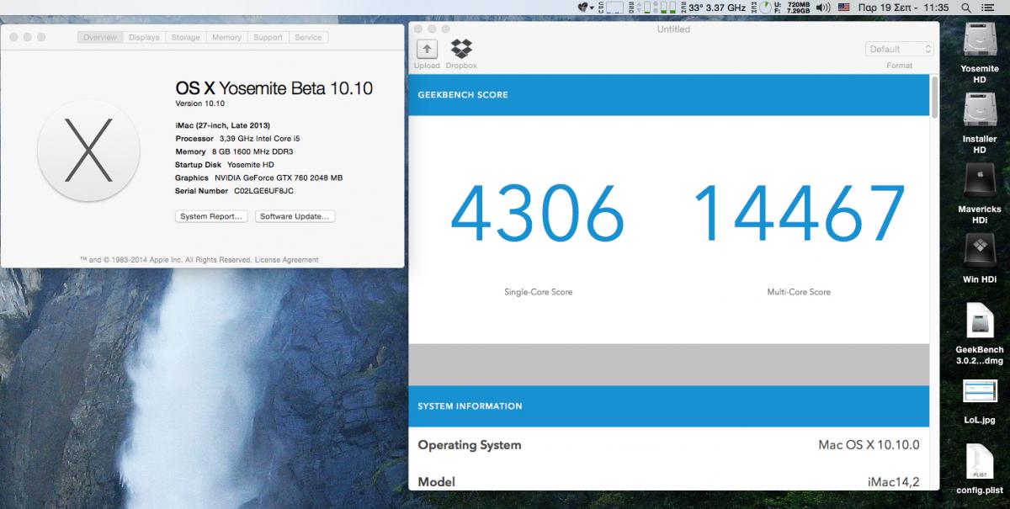Click the System Report button
Viewport: 1010px width, 509px height.
(211, 216)
